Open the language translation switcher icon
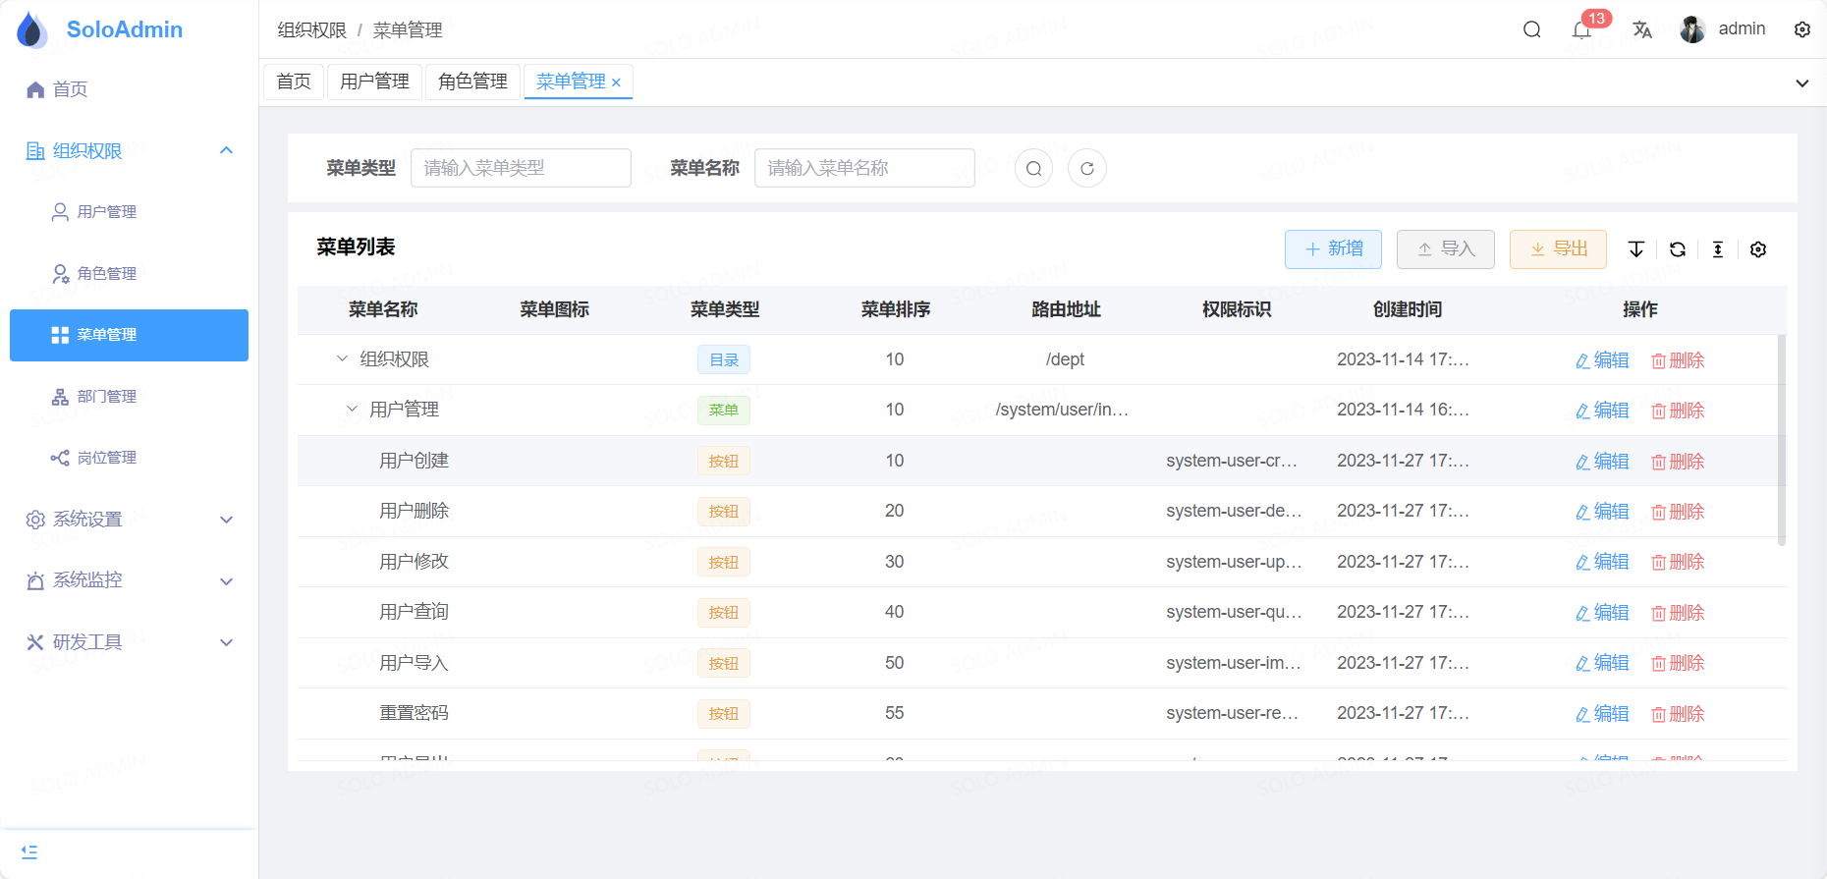 click(x=1642, y=29)
